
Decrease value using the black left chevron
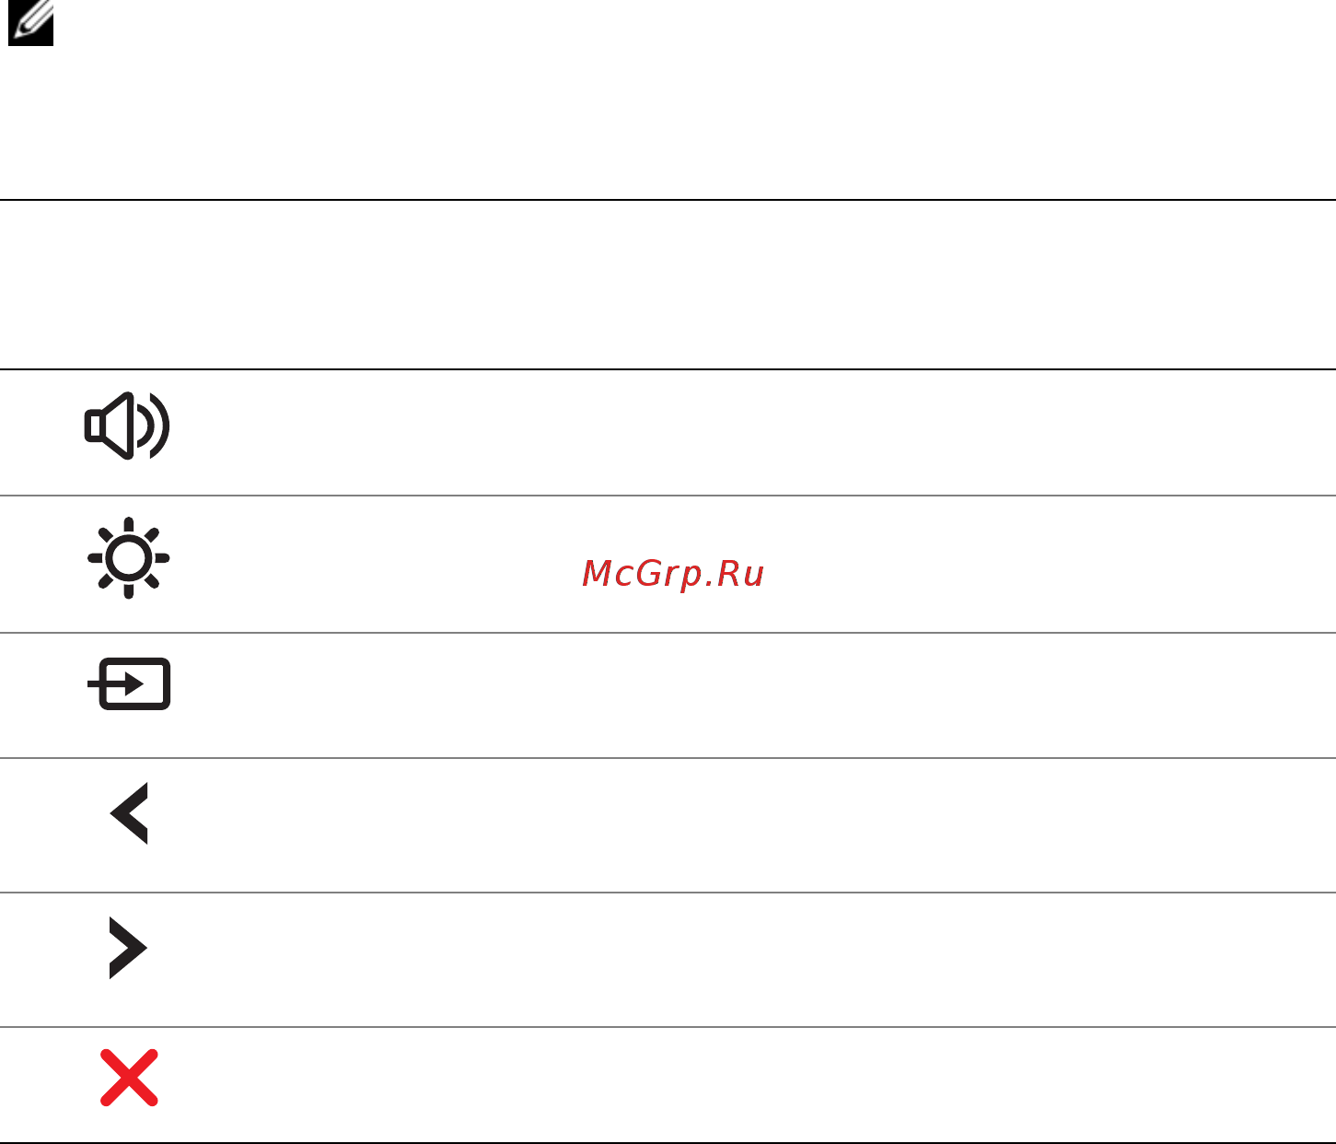coord(129,814)
